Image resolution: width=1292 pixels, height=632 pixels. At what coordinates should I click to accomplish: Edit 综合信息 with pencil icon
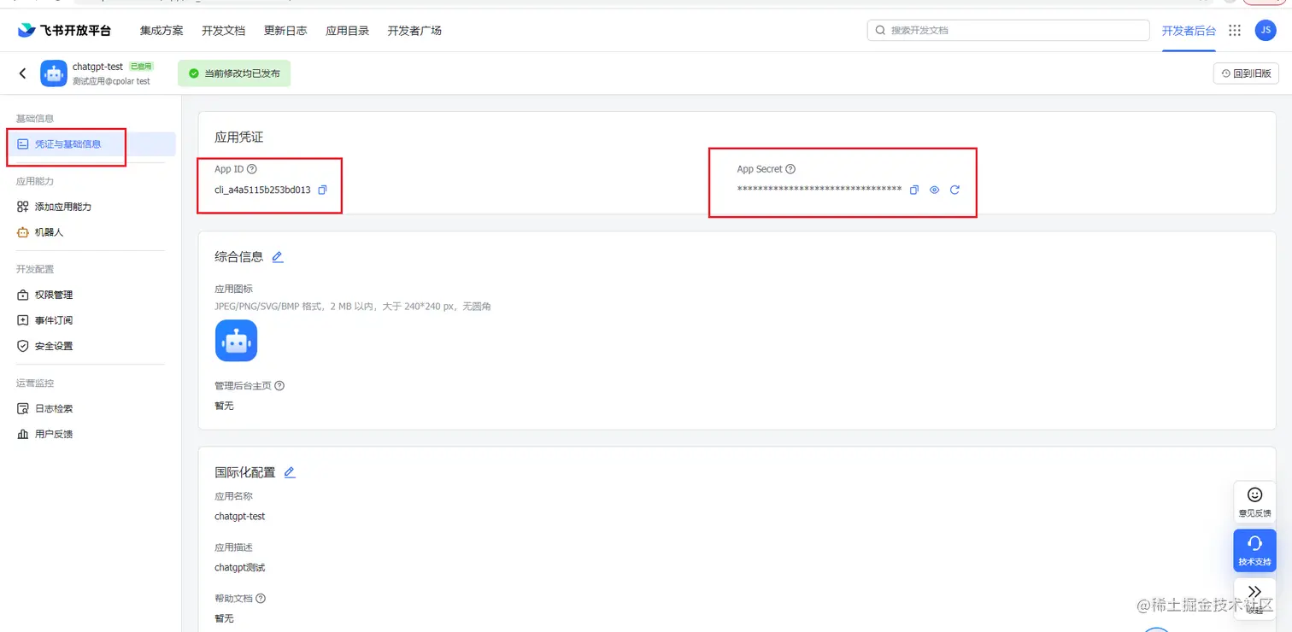[x=277, y=256]
